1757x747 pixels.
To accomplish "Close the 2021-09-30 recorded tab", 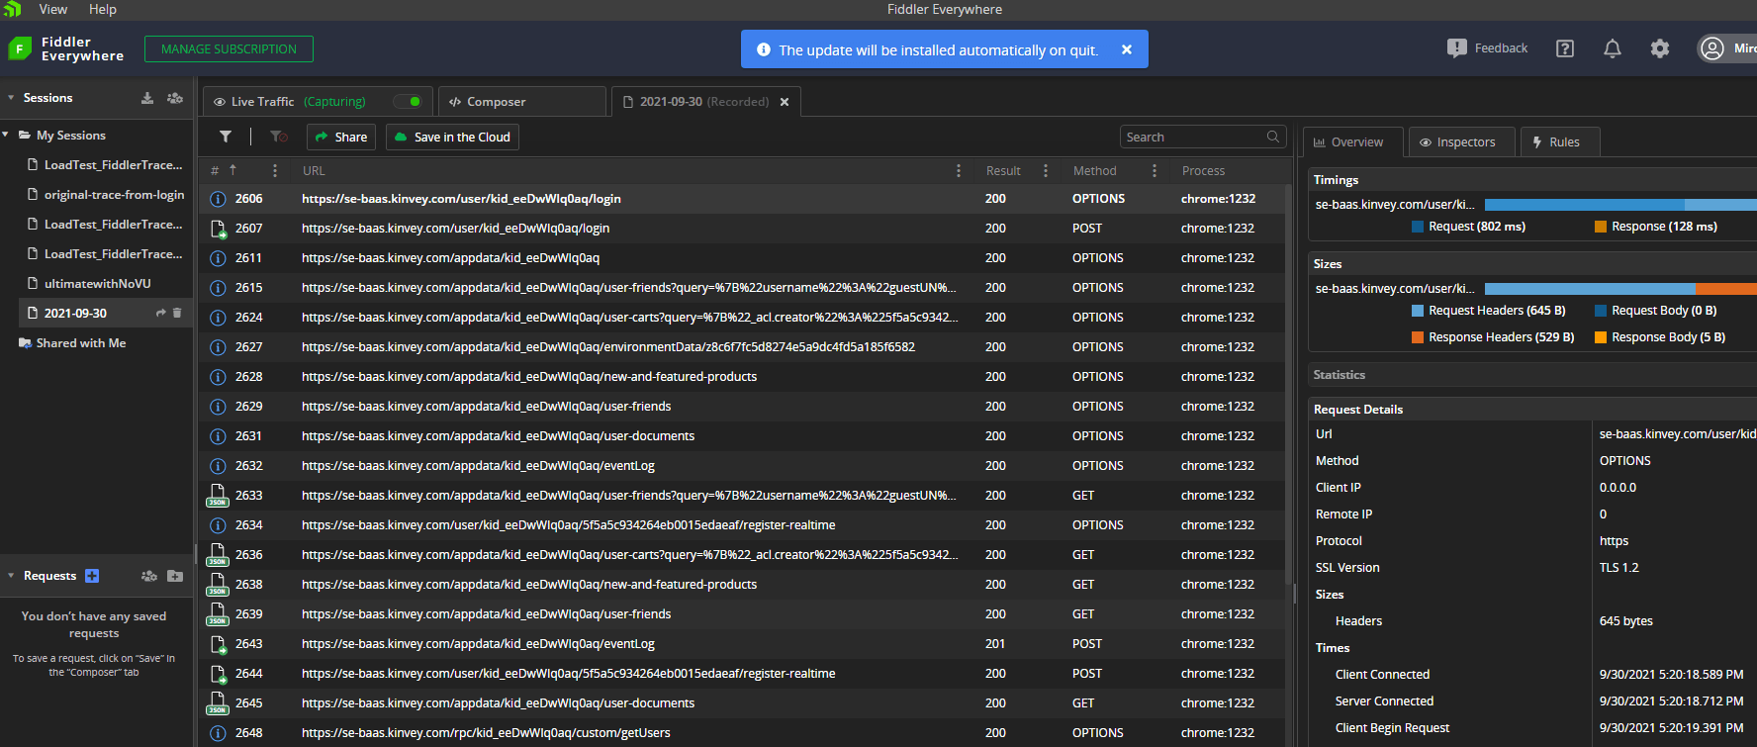I will [785, 102].
